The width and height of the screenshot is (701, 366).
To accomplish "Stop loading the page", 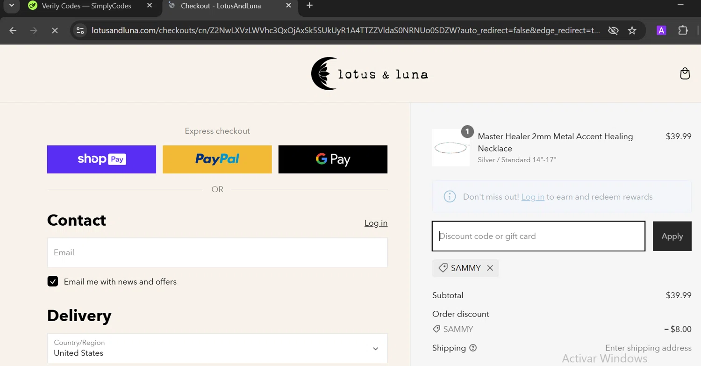I will (x=55, y=30).
